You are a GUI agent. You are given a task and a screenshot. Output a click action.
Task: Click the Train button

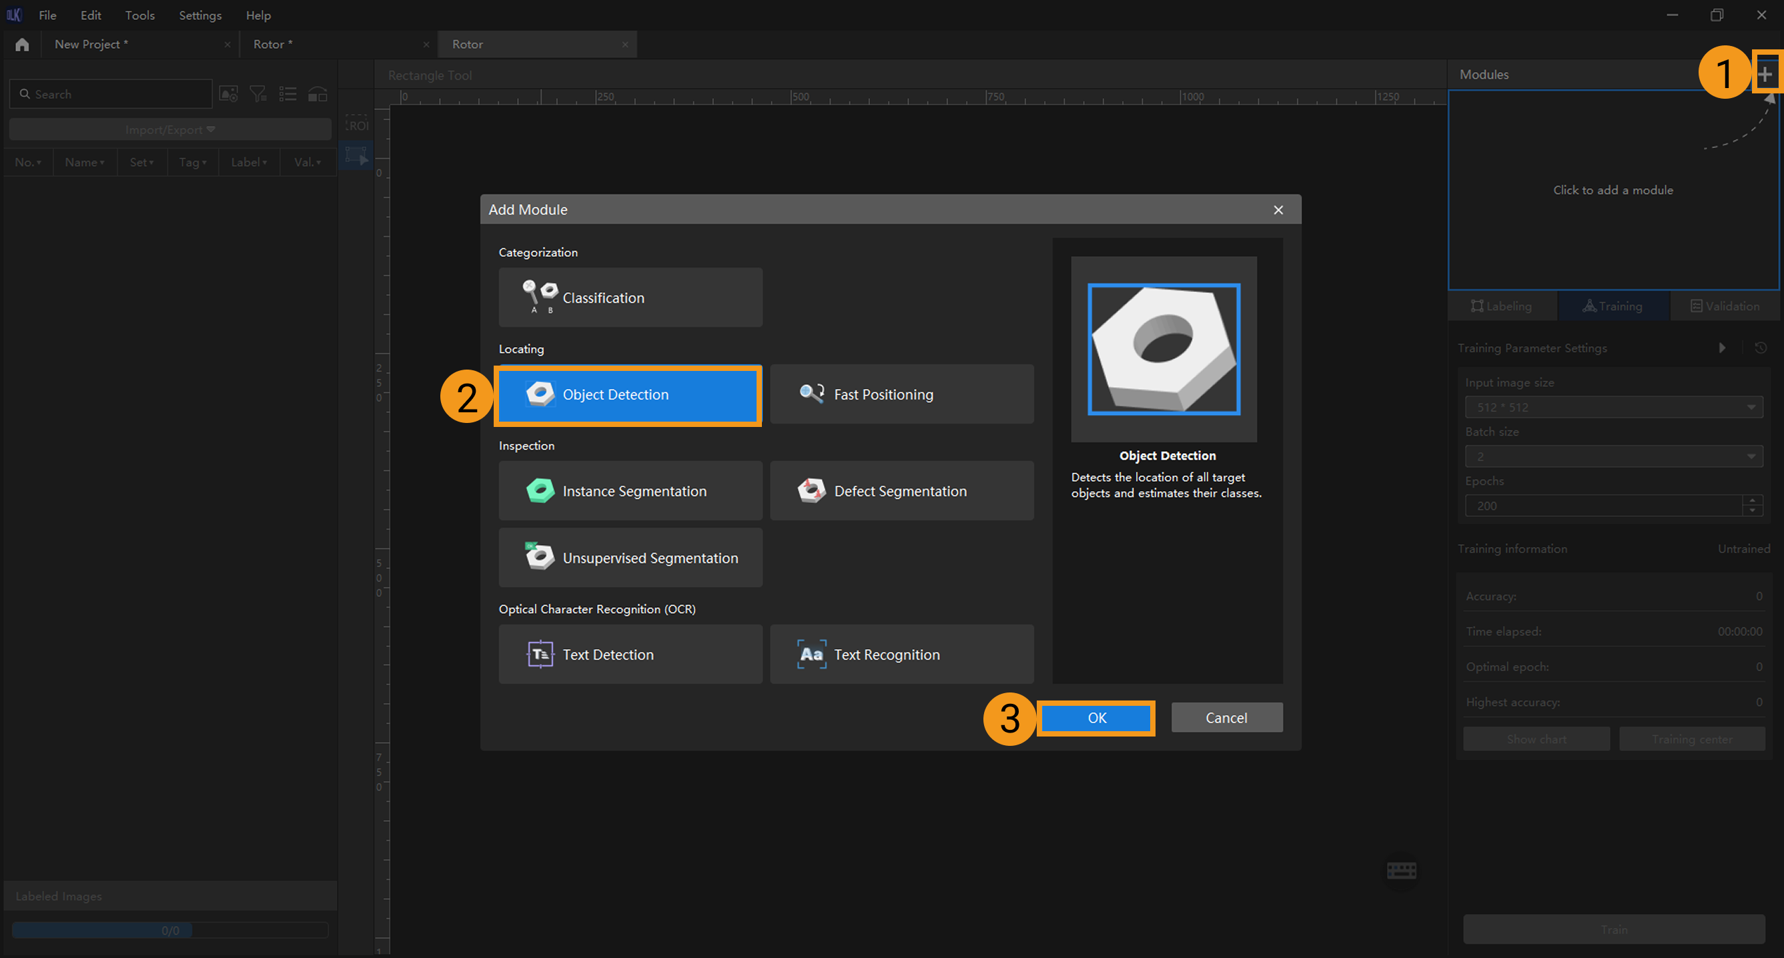1614,929
